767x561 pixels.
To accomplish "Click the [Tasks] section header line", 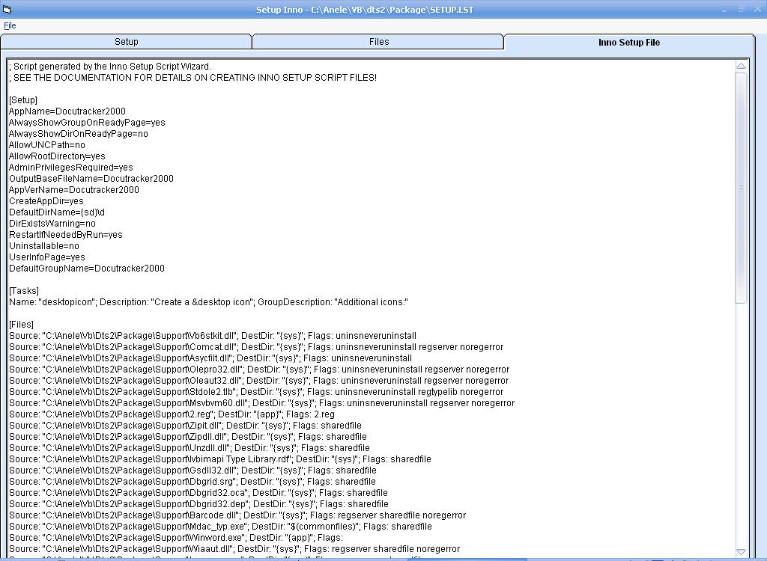I will (x=24, y=291).
